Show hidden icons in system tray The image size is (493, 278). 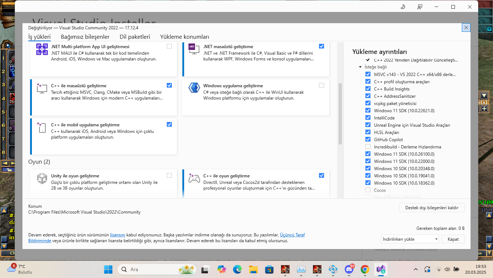[416, 269]
